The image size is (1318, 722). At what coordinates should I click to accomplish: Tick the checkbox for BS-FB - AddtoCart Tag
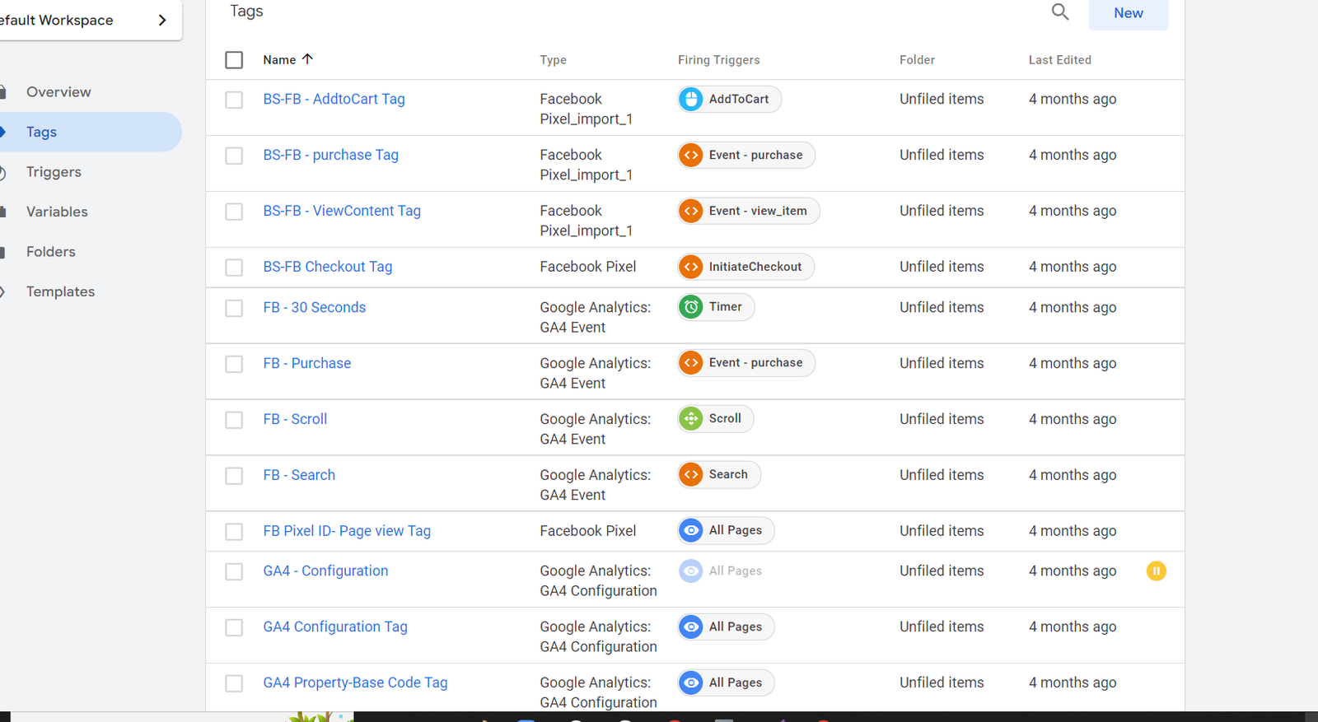coord(234,100)
